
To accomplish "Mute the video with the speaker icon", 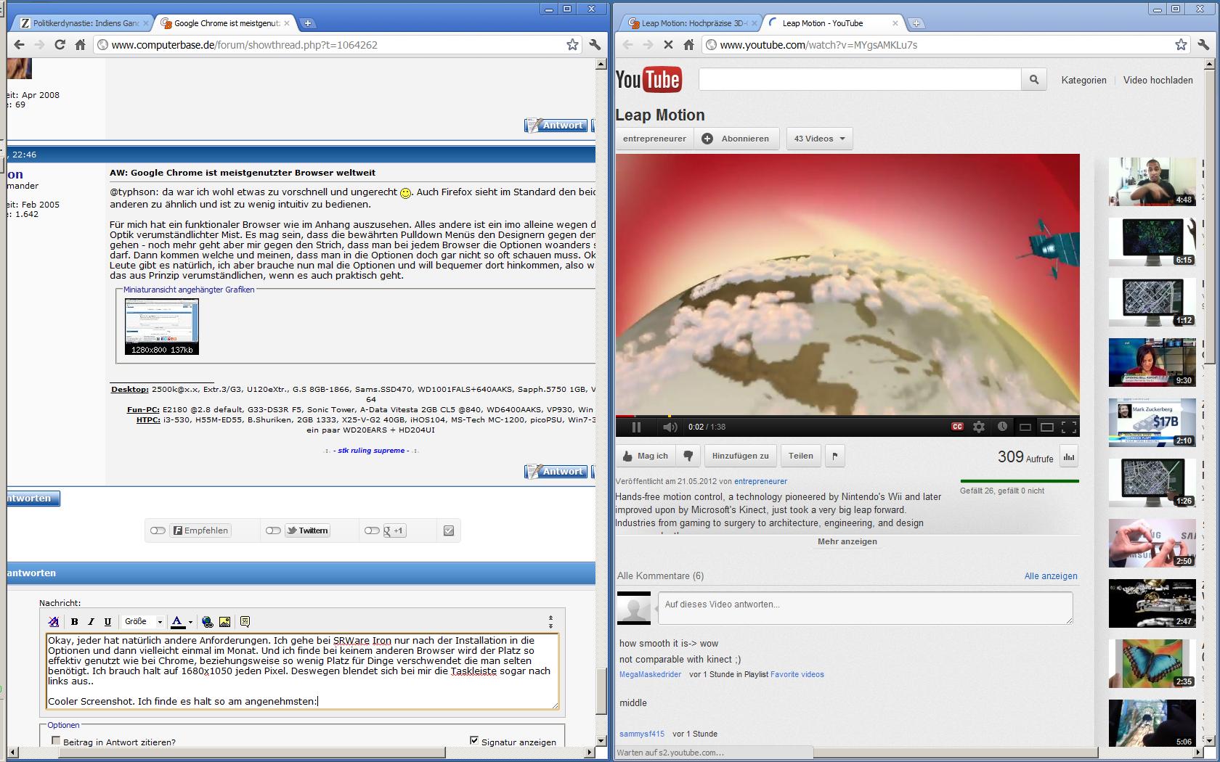I will [x=670, y=427].
